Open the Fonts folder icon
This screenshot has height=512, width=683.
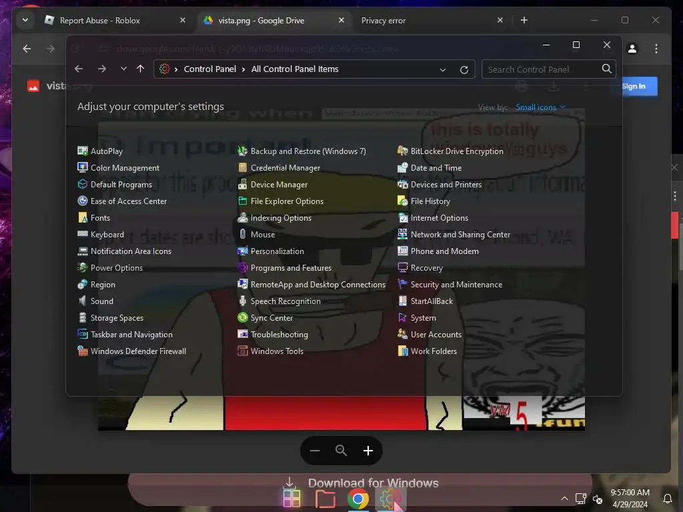click(x=82, y=218)
